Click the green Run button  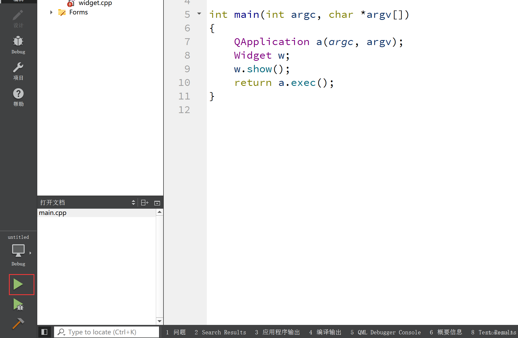tap(18, 284)
